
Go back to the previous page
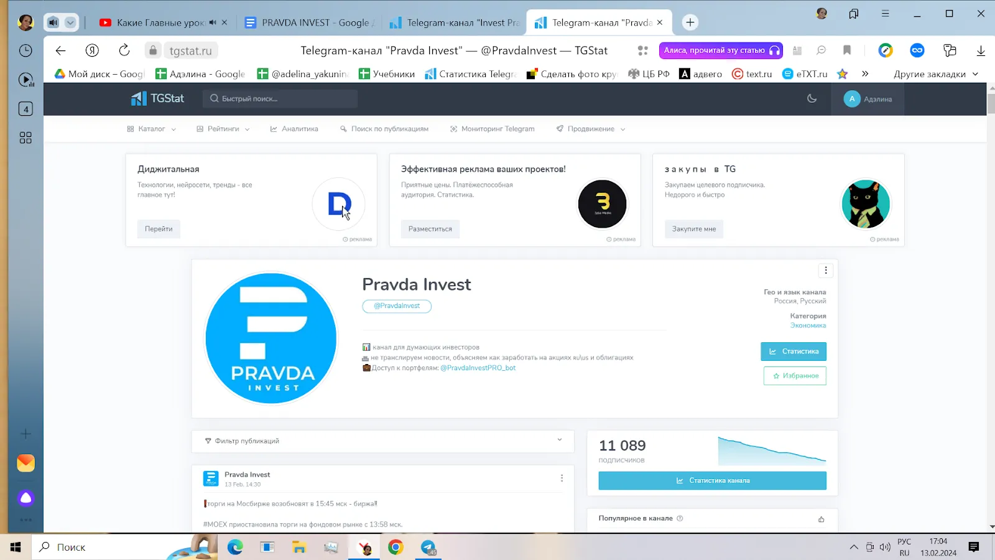(60, 50)
